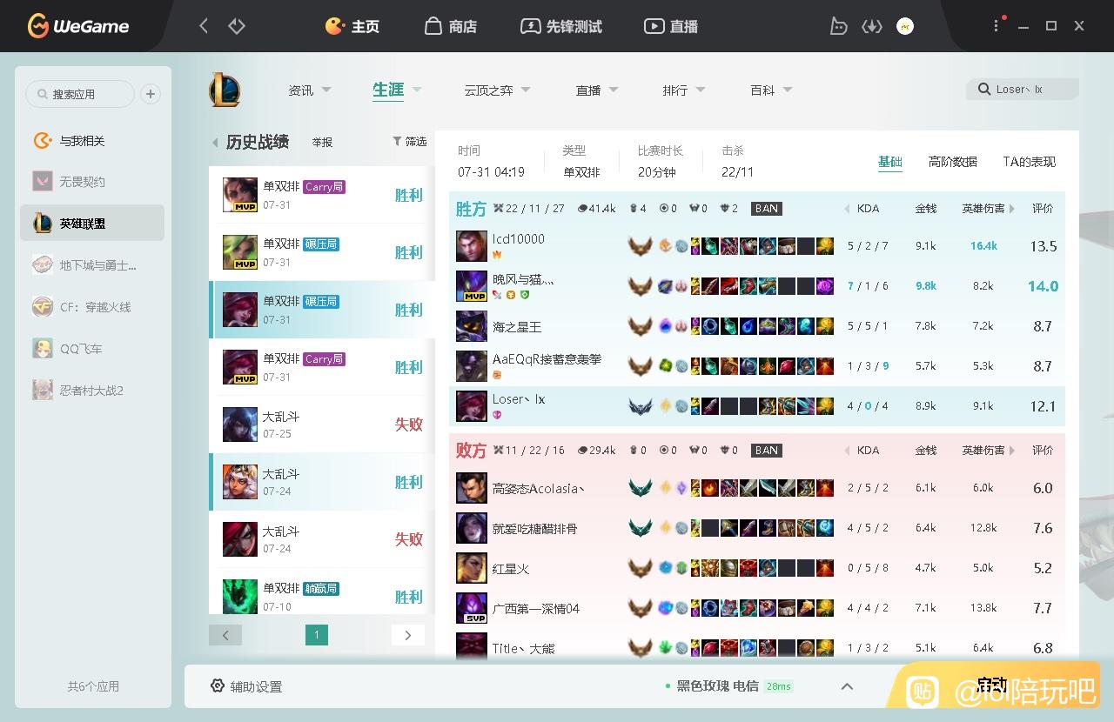This screenshot has width=1114, height=722.
Task: Click champion avatar of 高姿态Acolasia丶
Action: (472, 488)
